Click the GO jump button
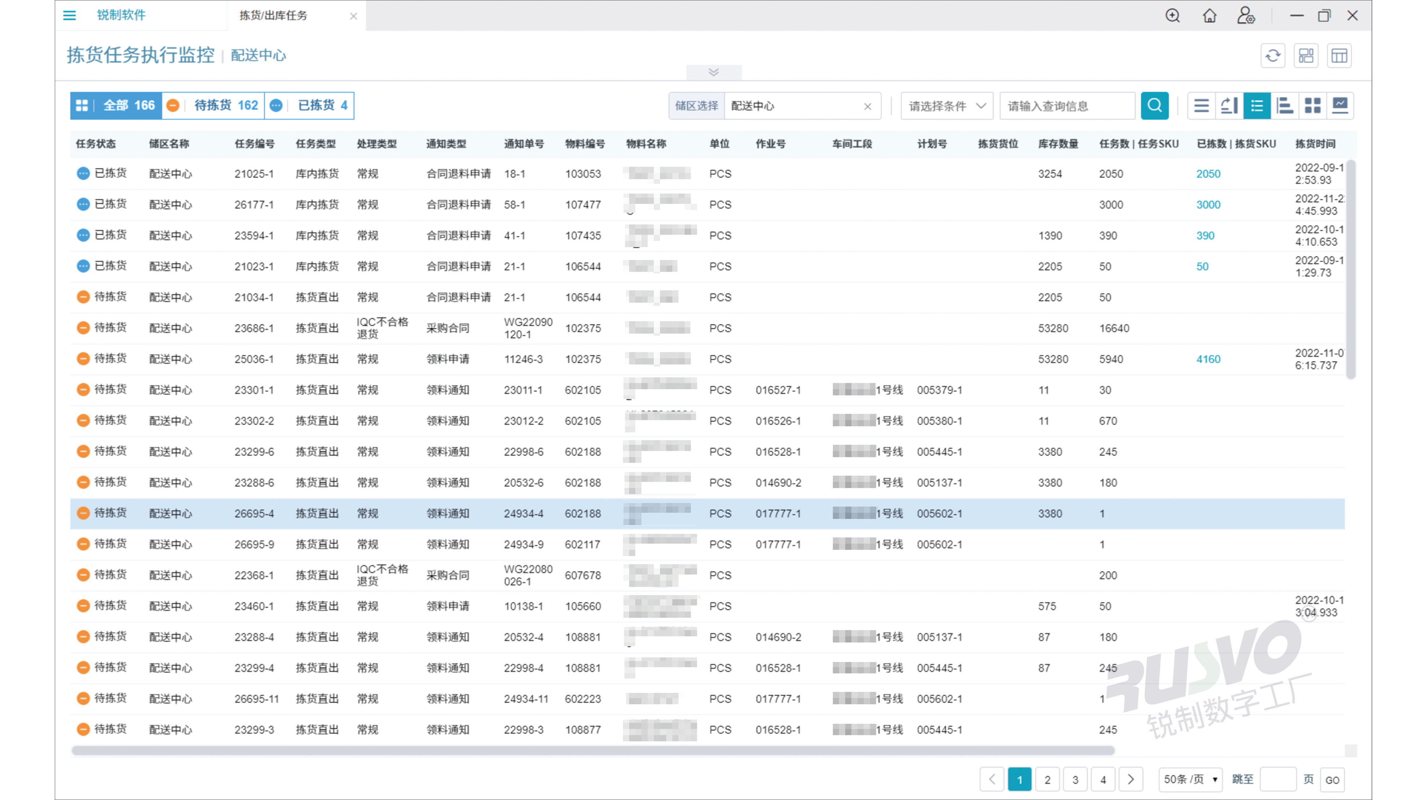Screen dimensions: 1427x800 click(x=1332, y=779)
